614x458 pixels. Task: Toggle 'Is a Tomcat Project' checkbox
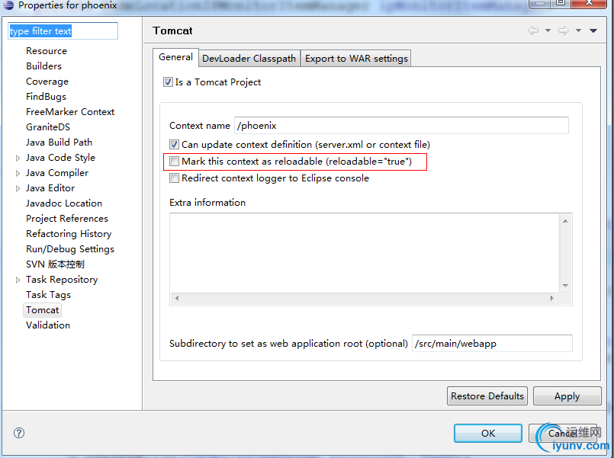(x=168, y=82)
